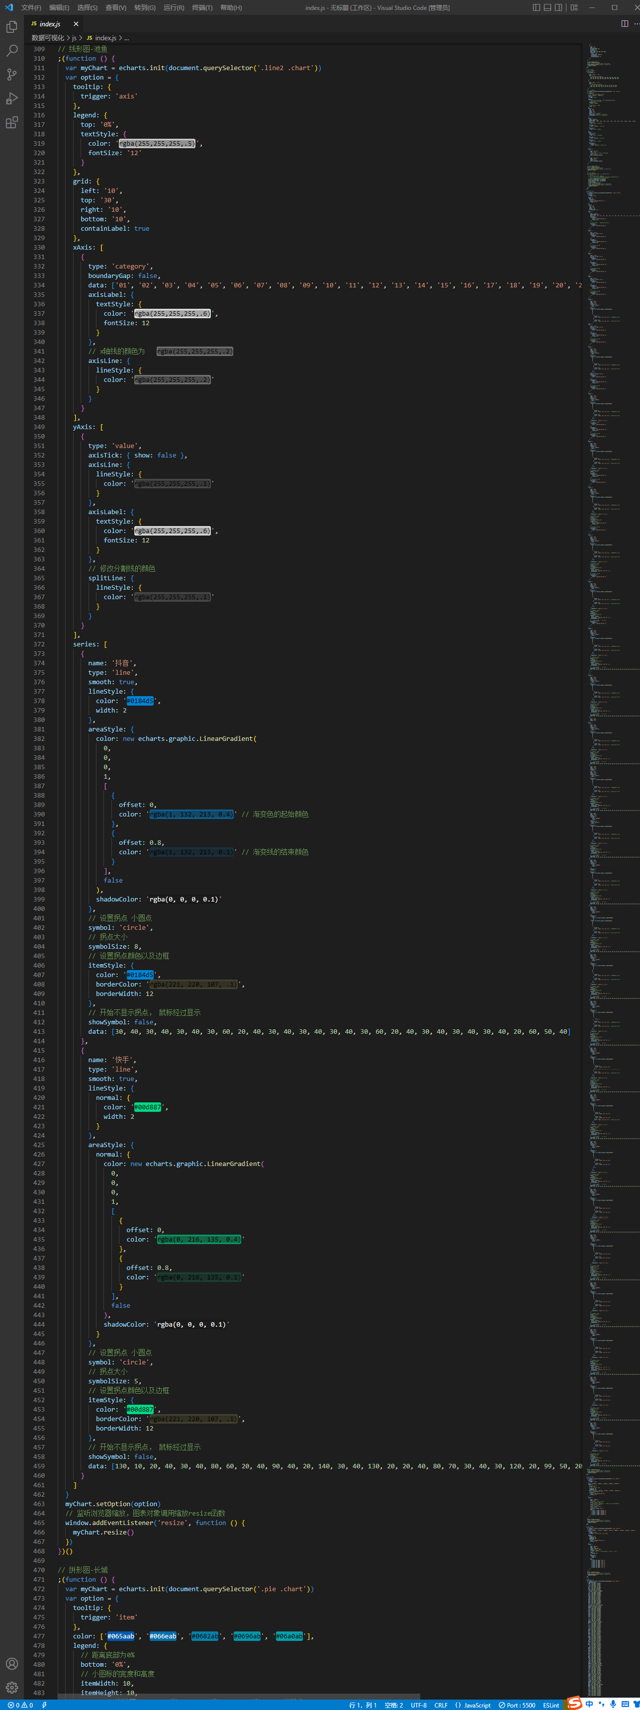
Task: Open the 空格: 2 indentation selector
Action: tap(394, 1705)
